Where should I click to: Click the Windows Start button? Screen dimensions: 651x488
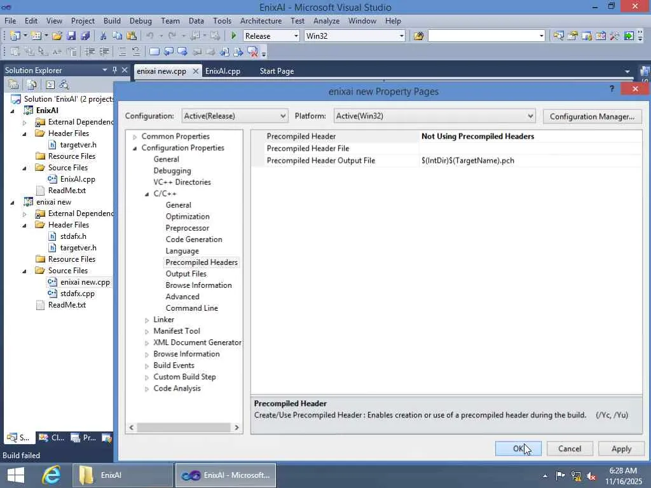coord(16,475)
